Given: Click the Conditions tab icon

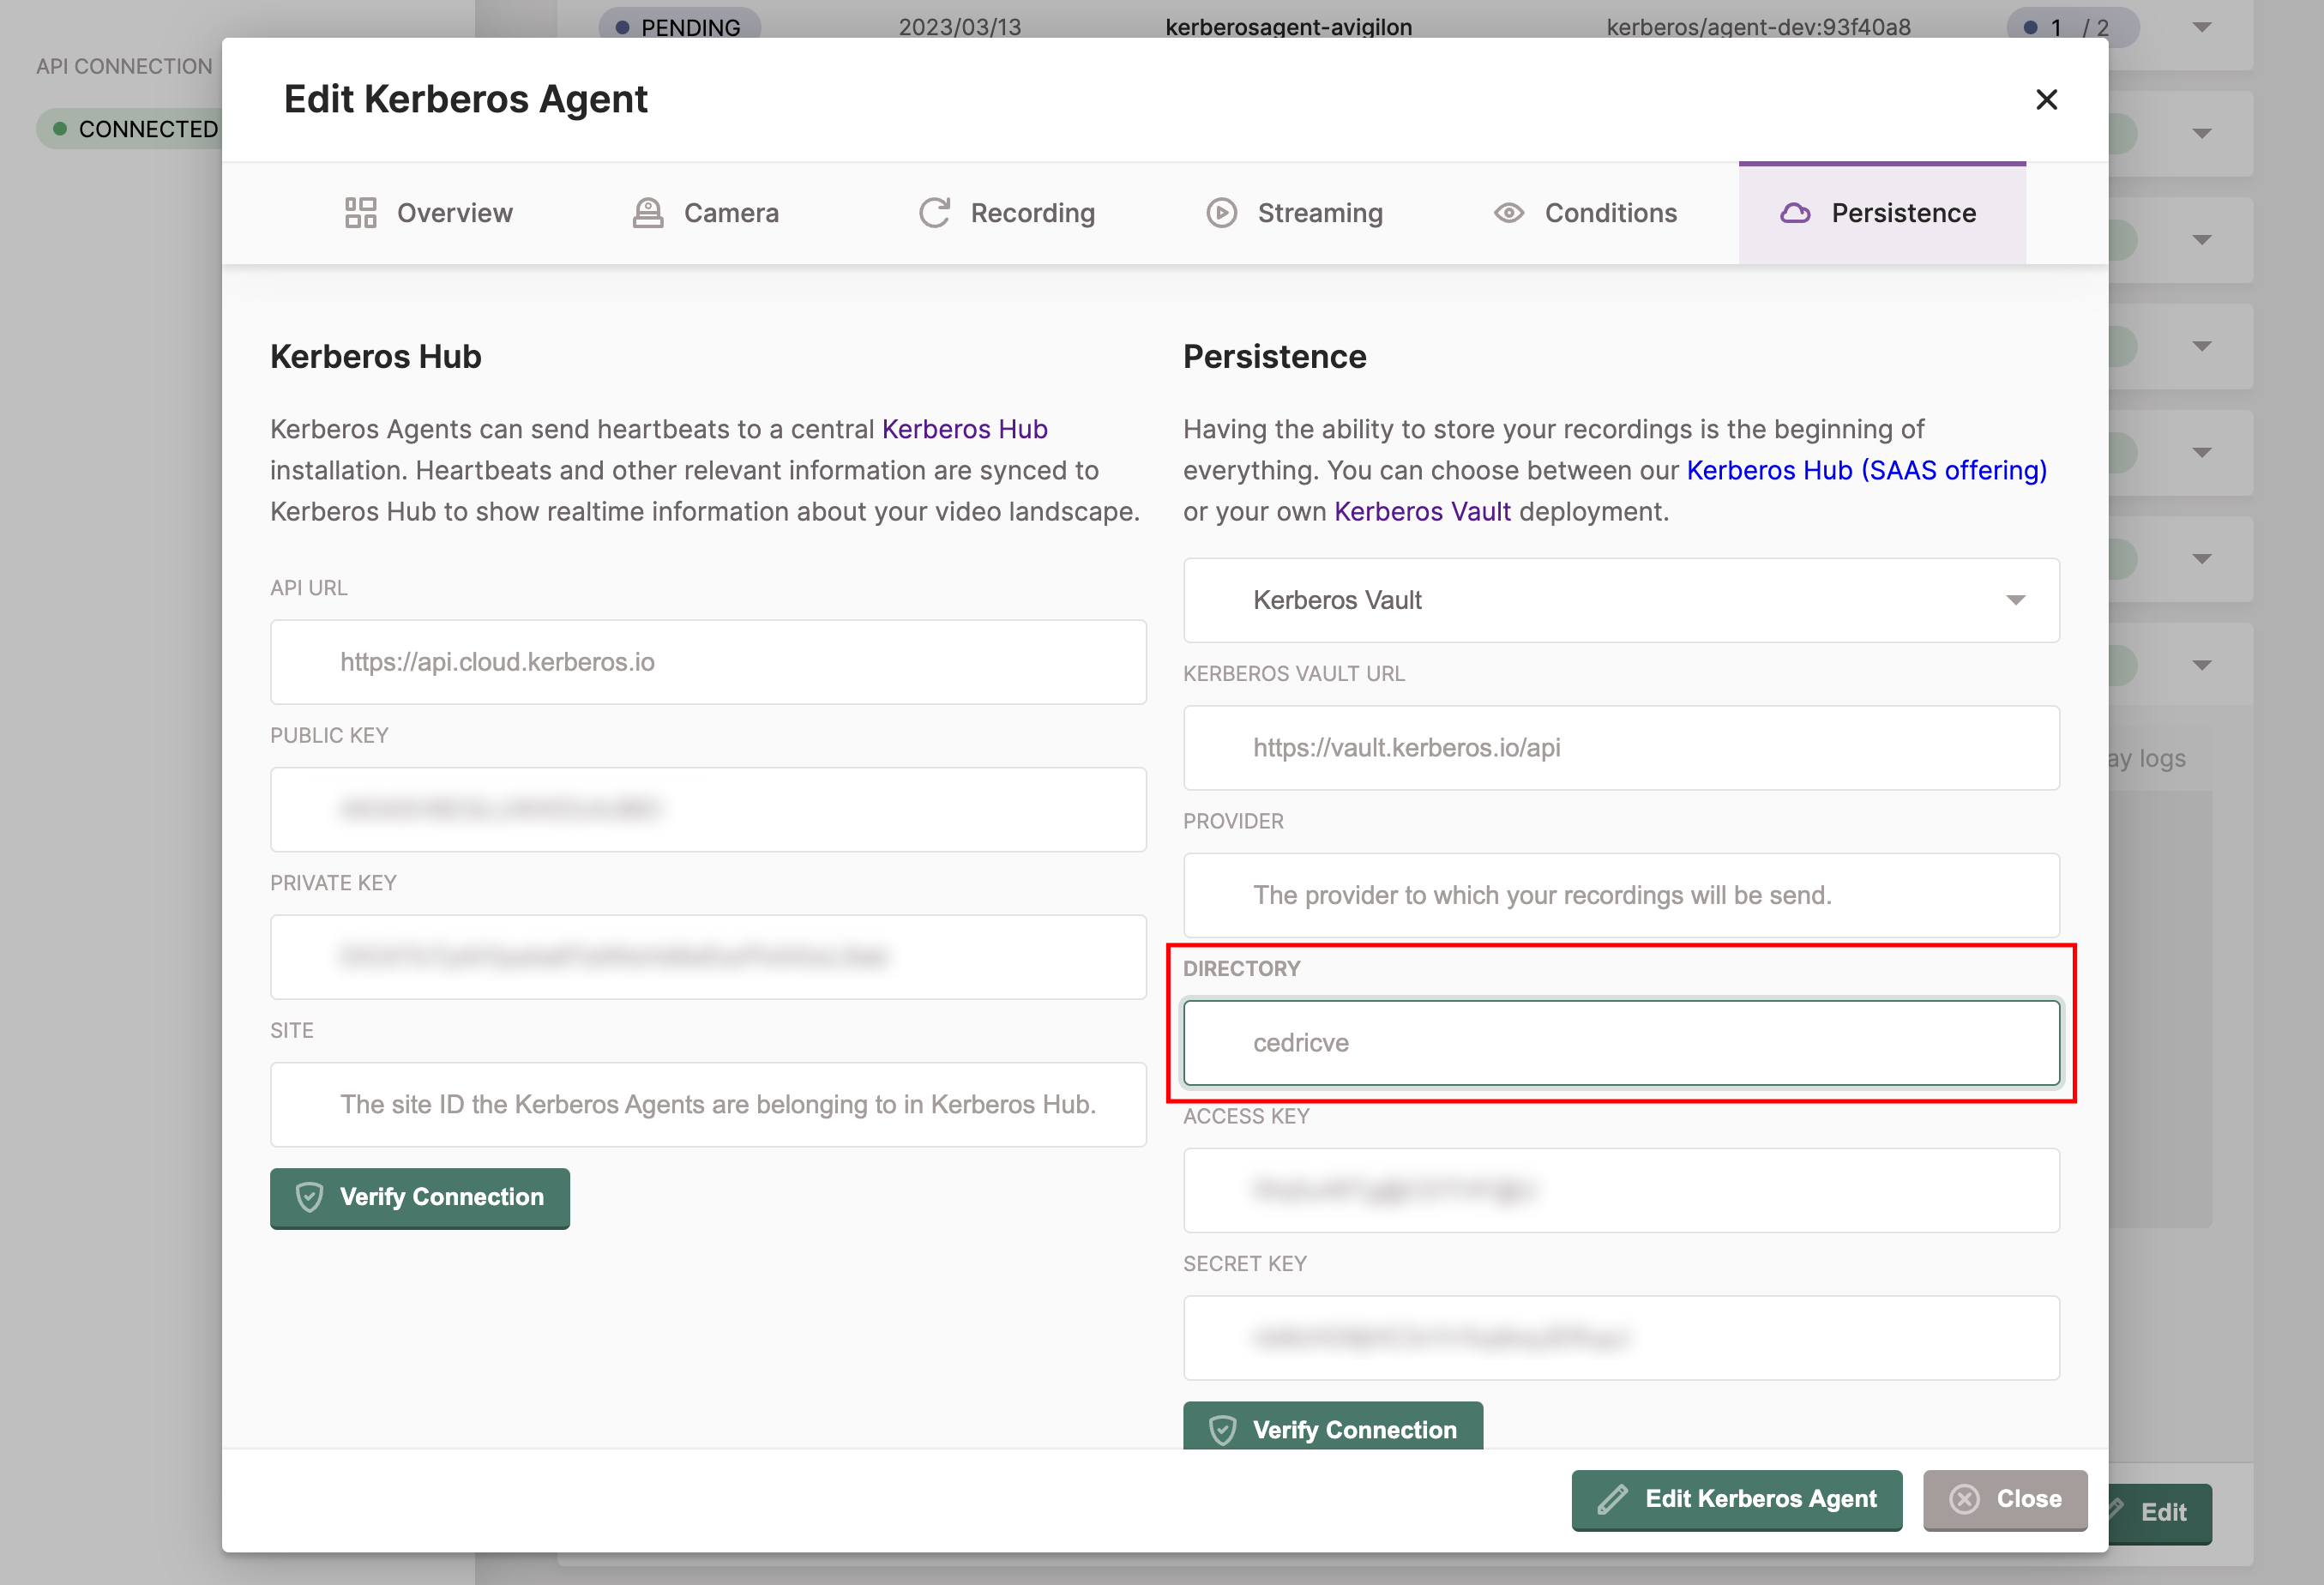Looking at the screenshot, I should coord(1510,212).
